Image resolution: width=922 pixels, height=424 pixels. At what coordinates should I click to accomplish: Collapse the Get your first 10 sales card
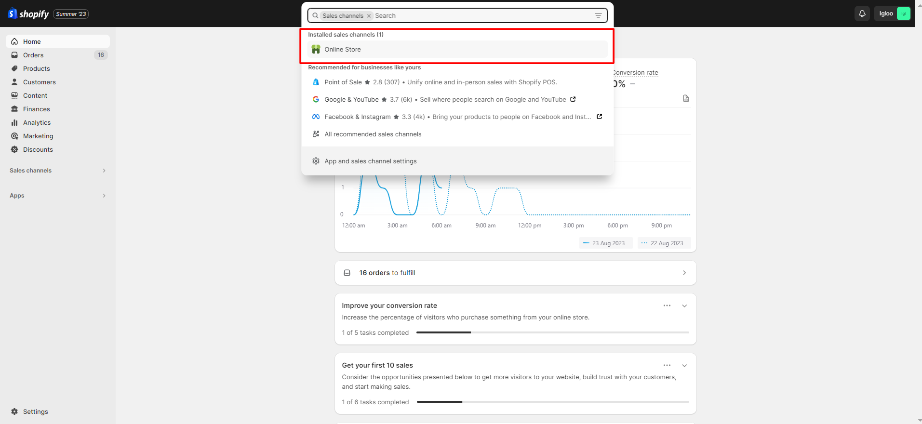click(x=684, y=366)
